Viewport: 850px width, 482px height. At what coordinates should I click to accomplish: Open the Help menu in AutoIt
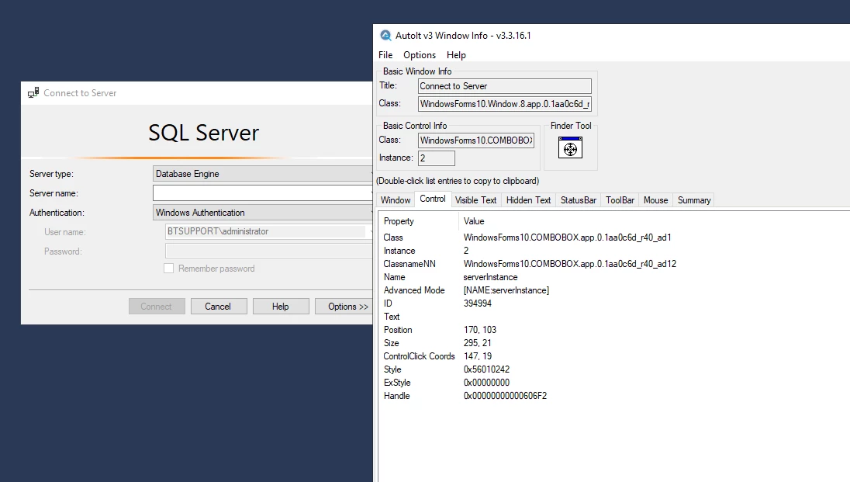coord(456,55)
